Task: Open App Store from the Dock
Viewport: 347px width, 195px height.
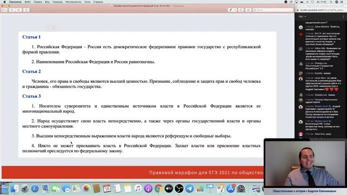Action: click(x=230, y=188)
